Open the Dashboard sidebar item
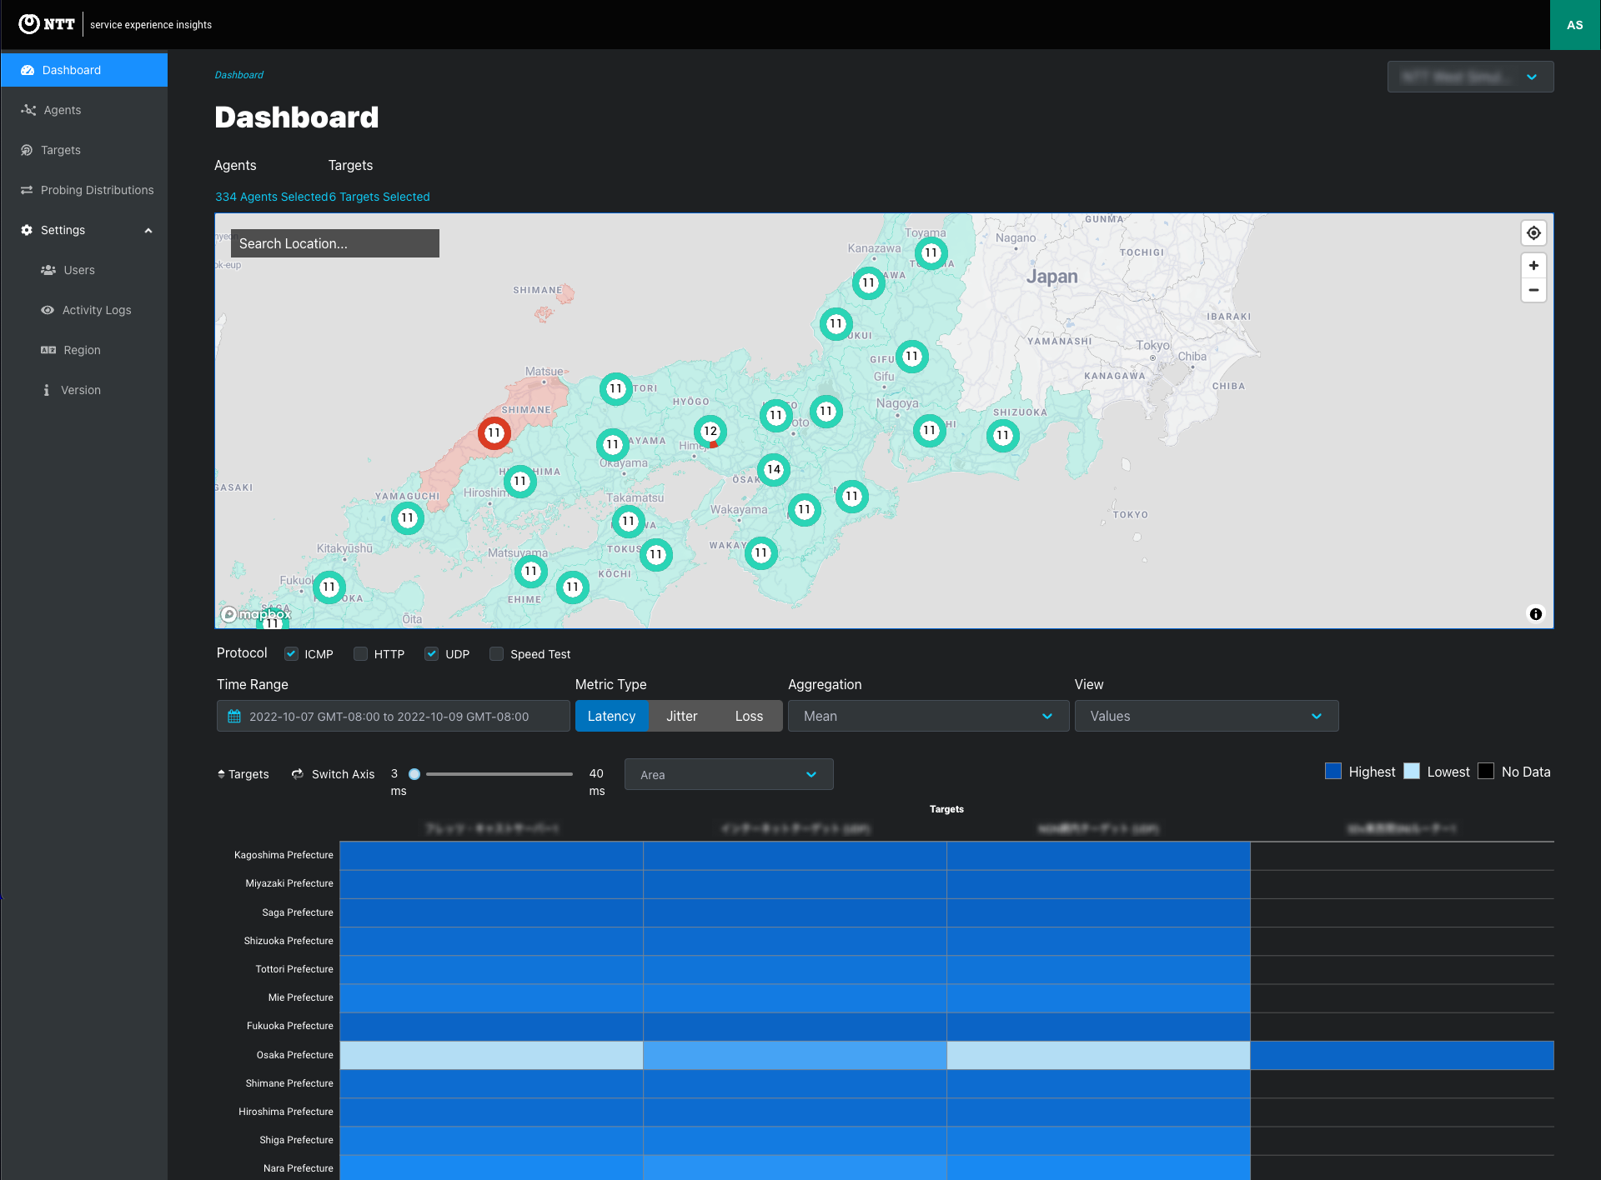Screen dimensions: 1601x1180 point(83,70)
